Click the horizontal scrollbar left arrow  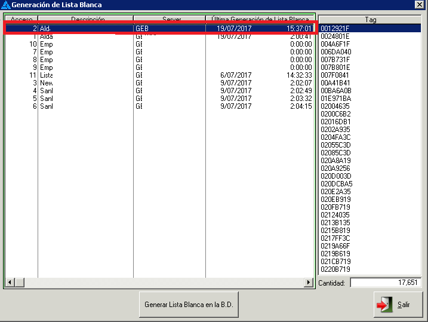[x=9, y=282]
